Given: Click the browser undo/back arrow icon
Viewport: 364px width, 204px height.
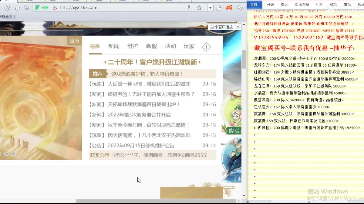Looking at the screenshot, I should tap(26, 8).
